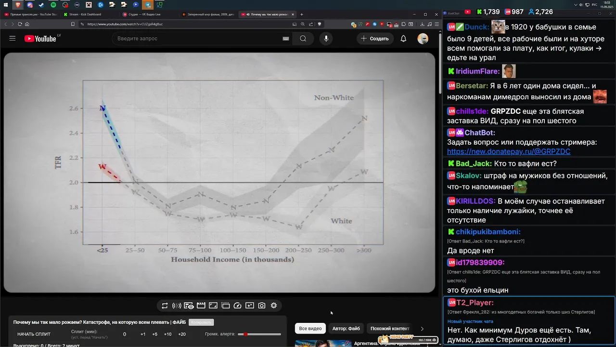The image size is (616, 347).
Task: Click the Копировать button next to the video title
Action: pos(201,322)
